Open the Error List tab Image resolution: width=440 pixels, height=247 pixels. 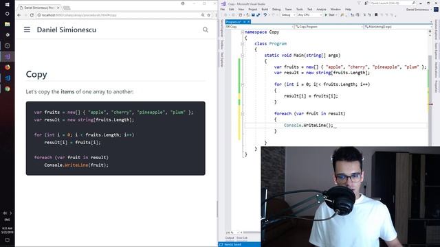coord(242,238)
